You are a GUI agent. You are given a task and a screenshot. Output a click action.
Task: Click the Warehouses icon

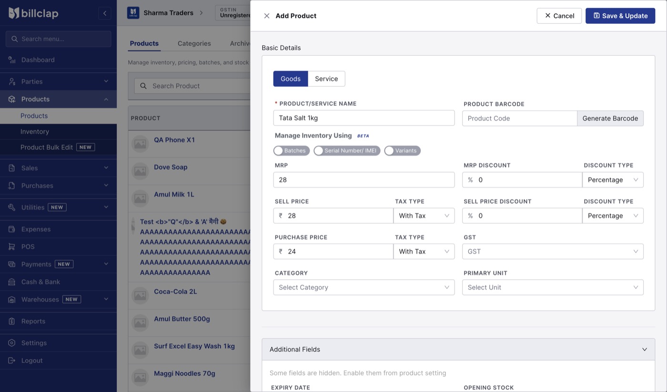(12, 300)
